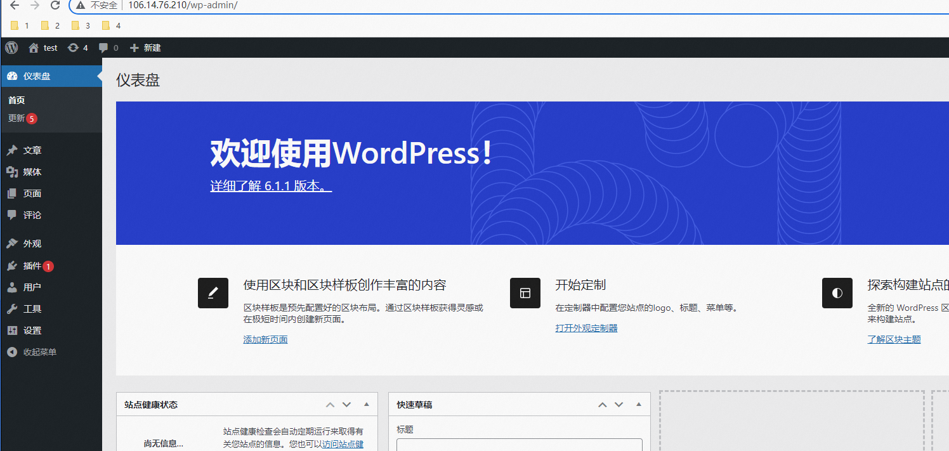Click the browser reload icon

click(x=55, y=6)
